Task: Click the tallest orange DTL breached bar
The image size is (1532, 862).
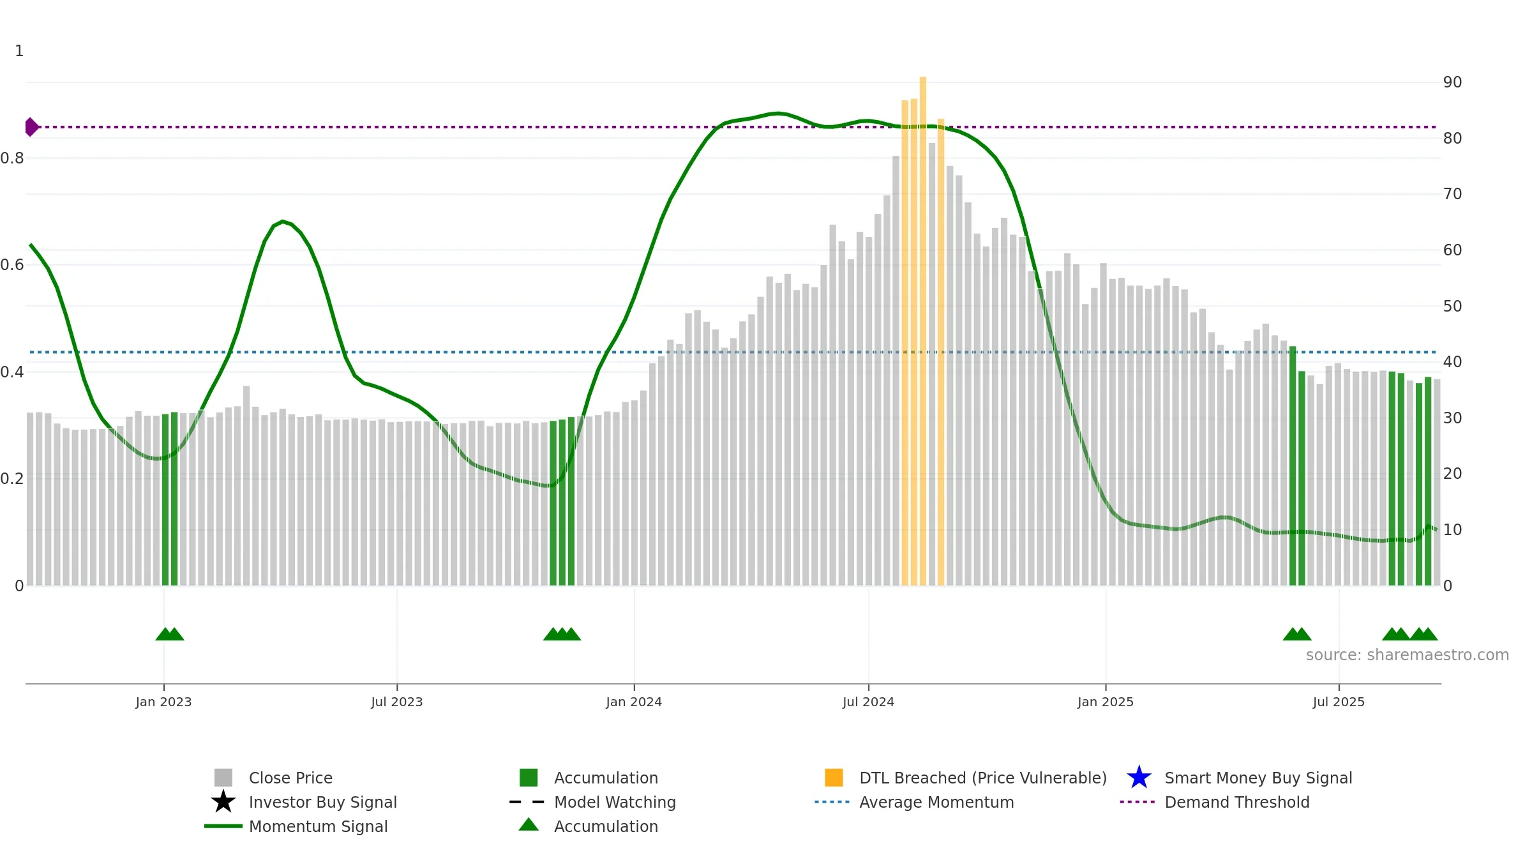Action: pyautogui.click(x=923, y=331)
